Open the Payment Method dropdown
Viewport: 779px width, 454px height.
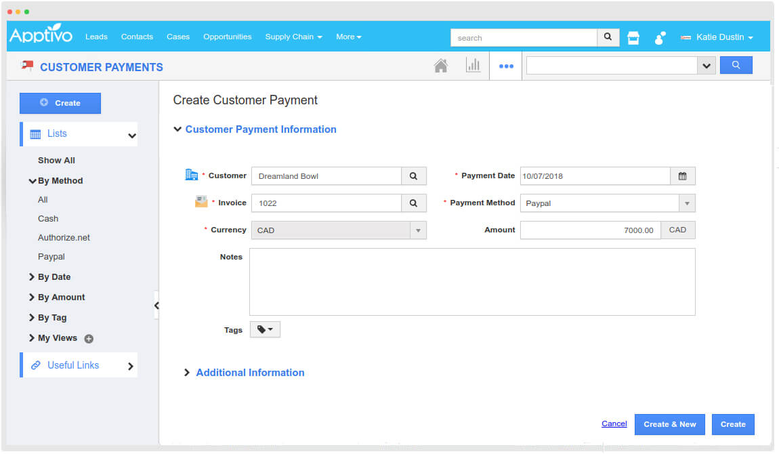(686, 203)
